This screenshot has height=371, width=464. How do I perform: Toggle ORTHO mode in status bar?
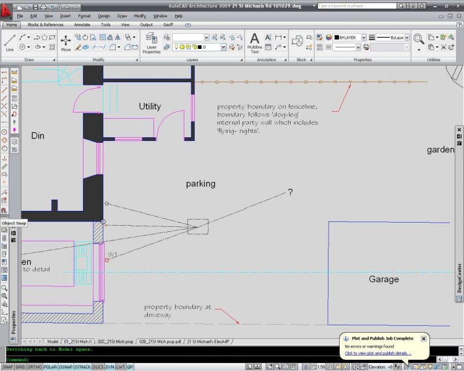pyautogui.click(x=33, y=367)
